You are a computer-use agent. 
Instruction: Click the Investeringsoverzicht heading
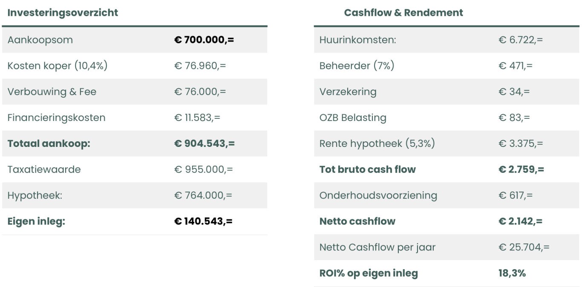63,13
